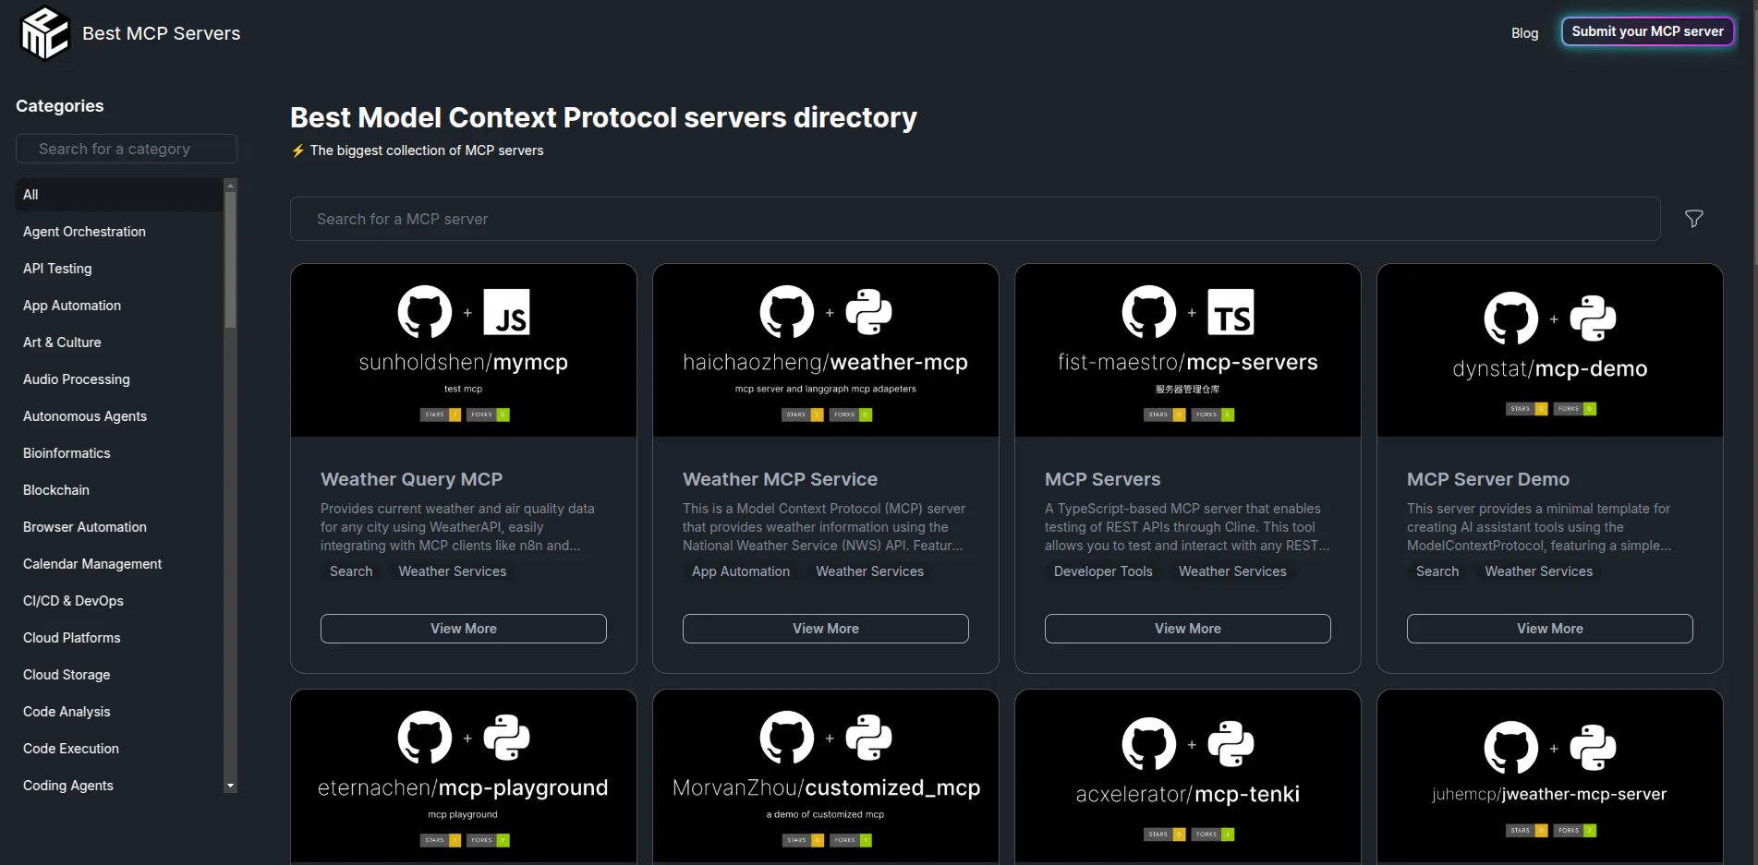1758x865 pixels.
Task: Click the GitHub icon on Weather Query MCP card
Action: pyautogui.click(x=426, y=311)
